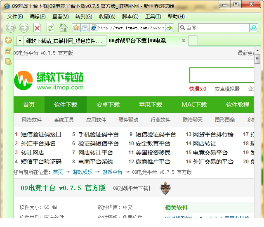Click the 绿软下载站 site logo
264x227 pixels.
point(49,80)
